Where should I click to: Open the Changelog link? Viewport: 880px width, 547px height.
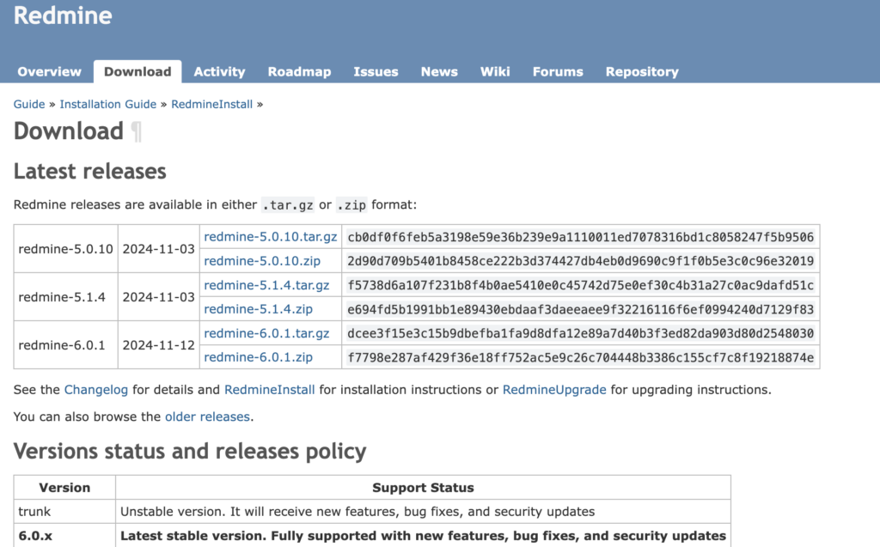click(x=95, y=389)
